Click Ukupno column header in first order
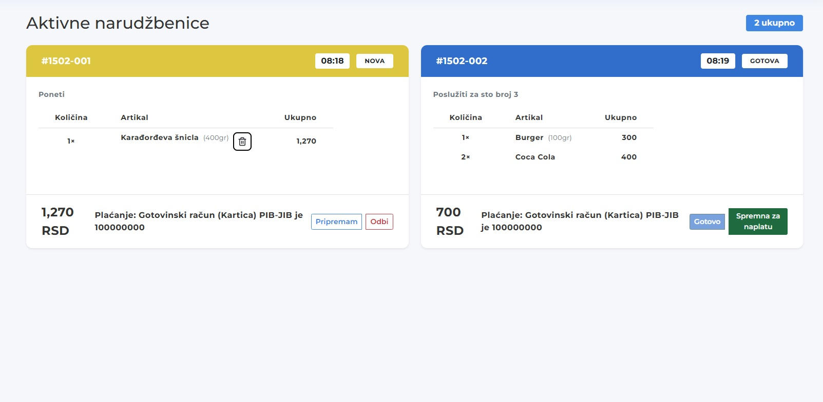This screenshot has width=823, height=402. 300,117
